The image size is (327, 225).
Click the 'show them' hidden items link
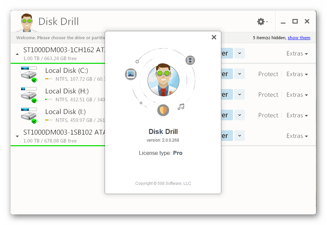tap(299, 38)
